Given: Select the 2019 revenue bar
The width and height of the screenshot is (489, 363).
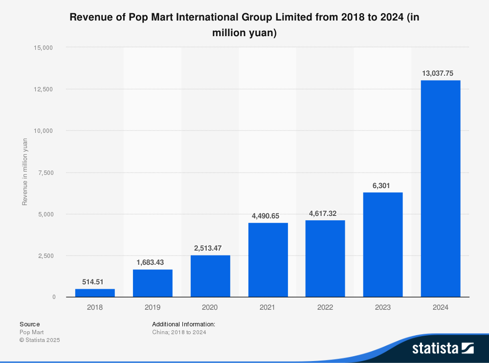Looking at the screenshot, I should point(153,283).
